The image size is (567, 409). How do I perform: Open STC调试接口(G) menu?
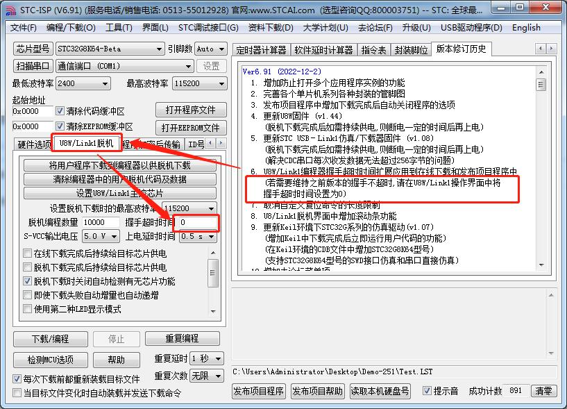pos(208,28)
